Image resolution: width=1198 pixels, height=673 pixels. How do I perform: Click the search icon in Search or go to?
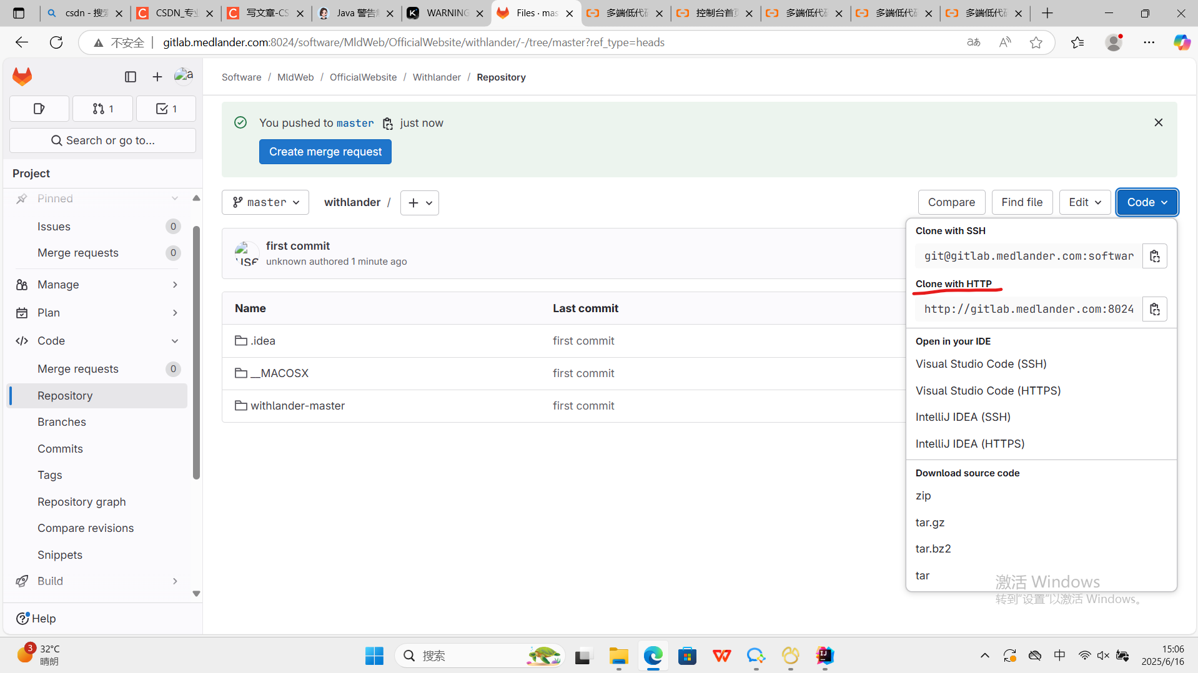pyautogui.click(x=56, y=140)
